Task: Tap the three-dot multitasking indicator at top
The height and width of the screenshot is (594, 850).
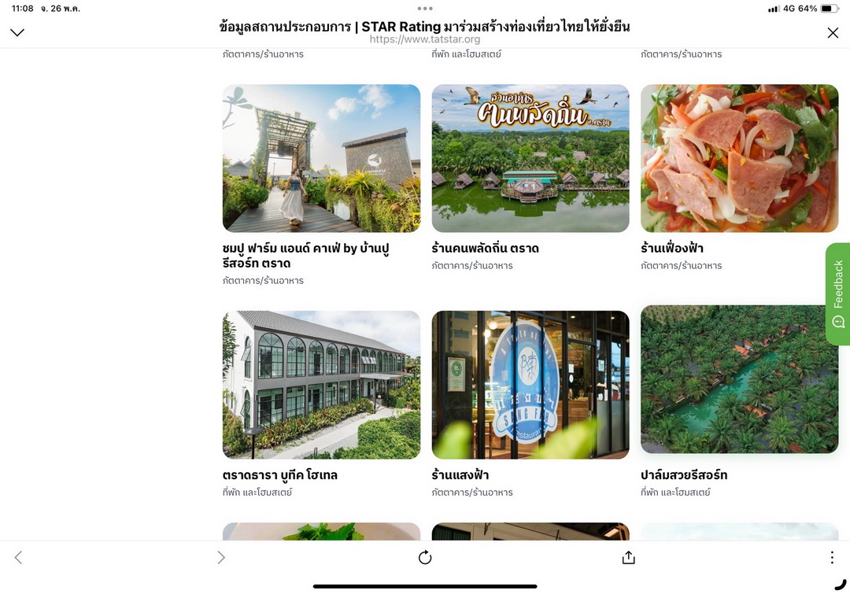Action: (x=425, y=8)
